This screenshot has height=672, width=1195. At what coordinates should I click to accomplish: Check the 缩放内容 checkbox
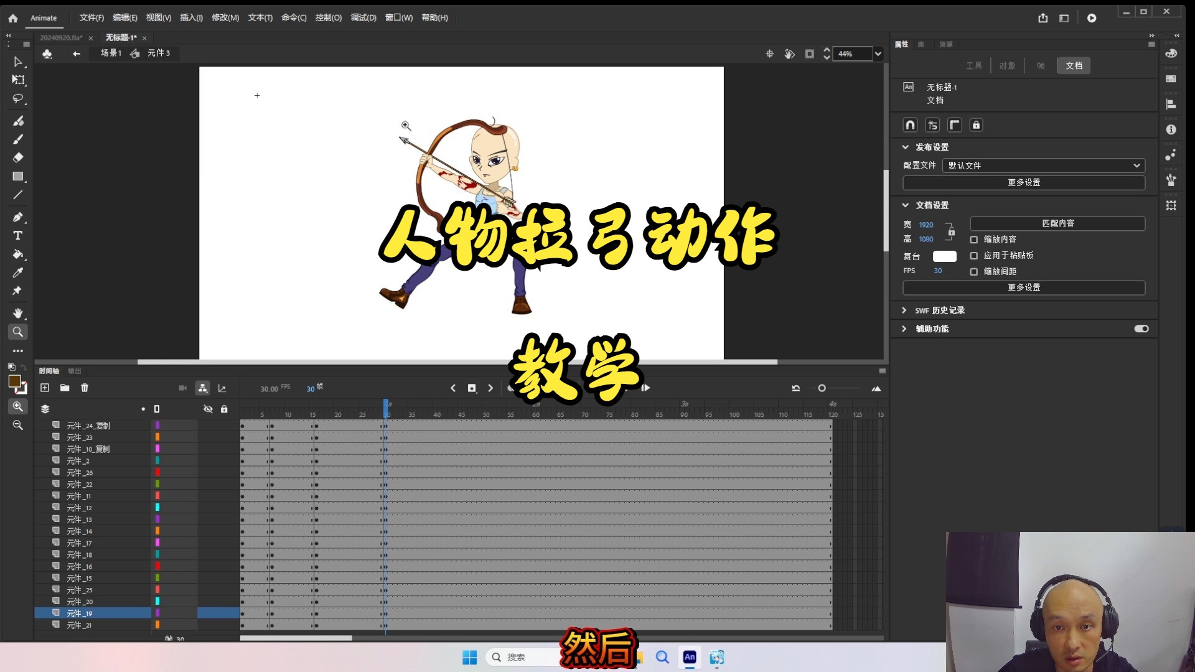tap(973, 239)
